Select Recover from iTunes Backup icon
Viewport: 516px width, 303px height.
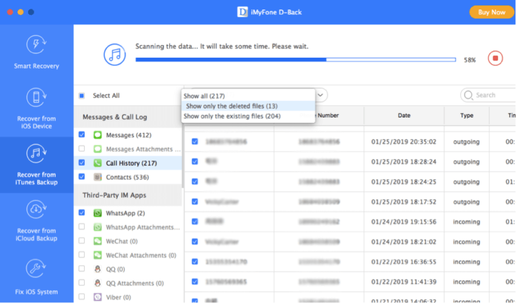pos(36,153)
